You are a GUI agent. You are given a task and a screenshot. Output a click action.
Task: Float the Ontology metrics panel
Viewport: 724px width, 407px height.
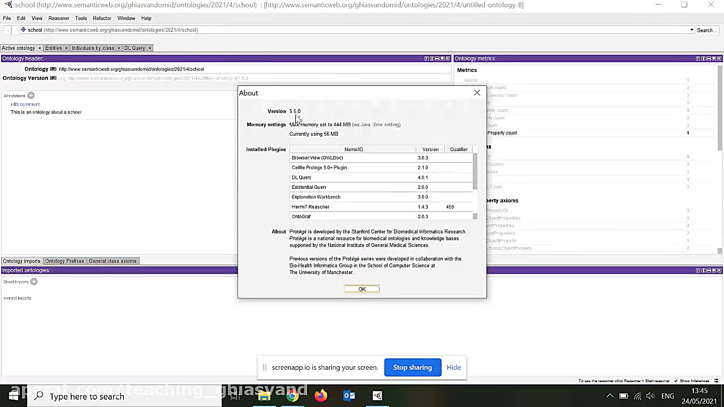point(714,59)
